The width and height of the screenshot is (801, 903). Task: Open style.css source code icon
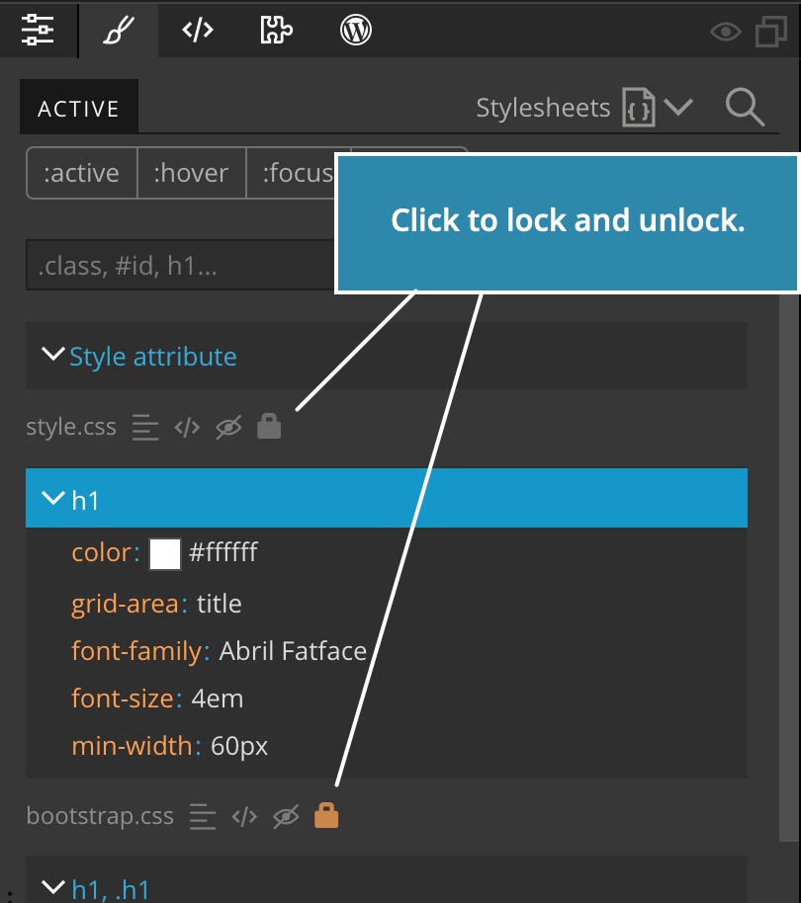[187, 428]
